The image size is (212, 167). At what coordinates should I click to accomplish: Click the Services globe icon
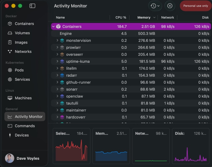click(x=10, y=80)
